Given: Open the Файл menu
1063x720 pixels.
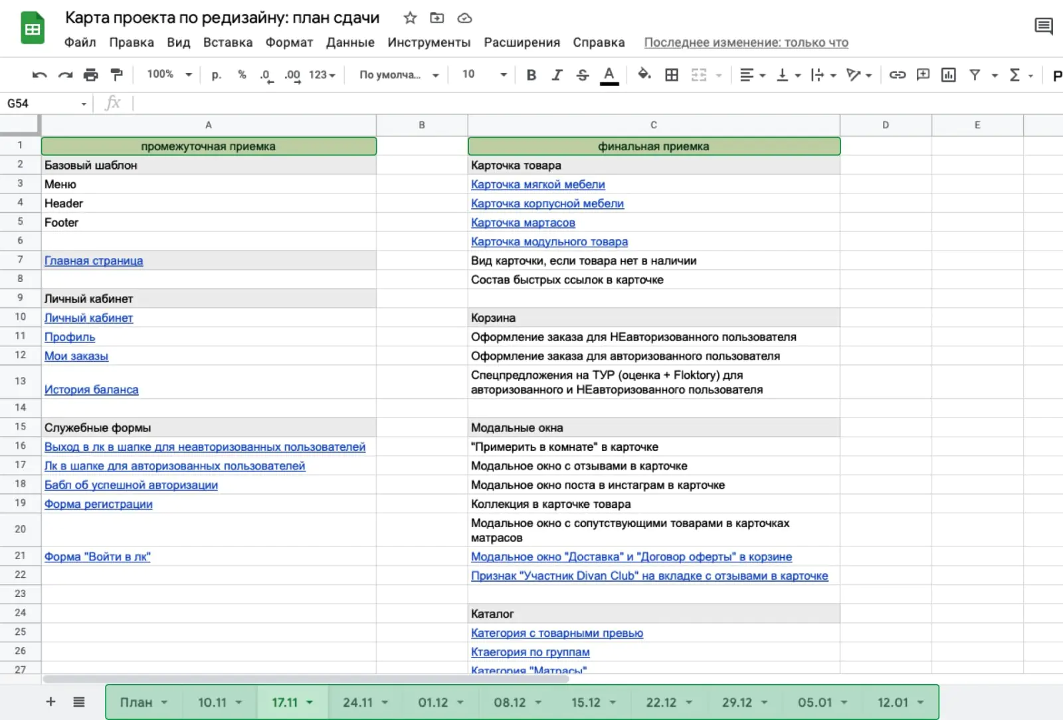Looking at the screenshot, I should (80, 43).
